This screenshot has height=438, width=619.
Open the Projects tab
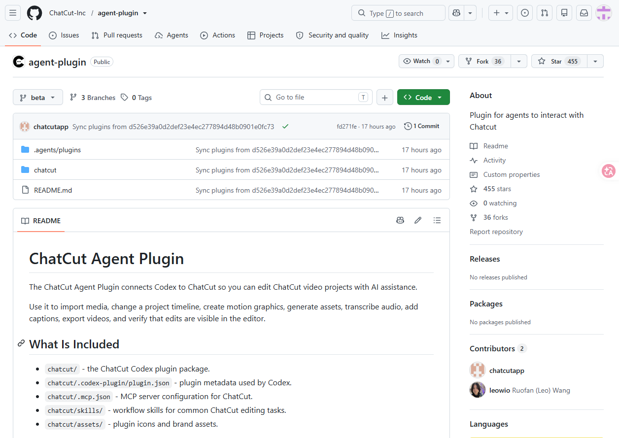click(x=266, y=35)
